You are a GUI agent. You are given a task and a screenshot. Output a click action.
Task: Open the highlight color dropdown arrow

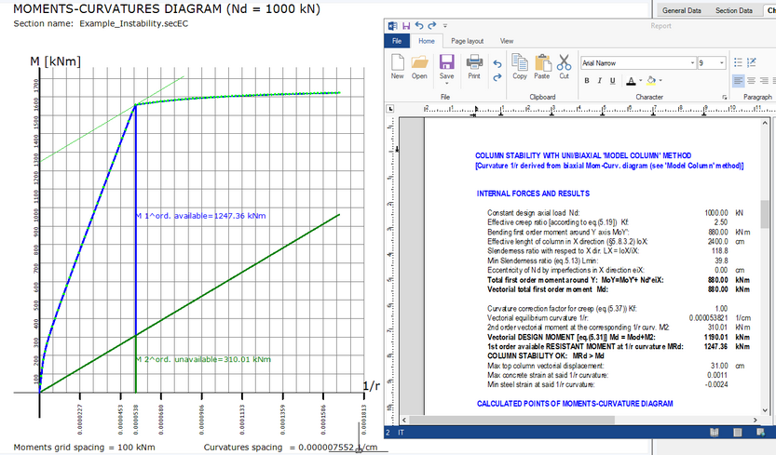tap(660, 81)
